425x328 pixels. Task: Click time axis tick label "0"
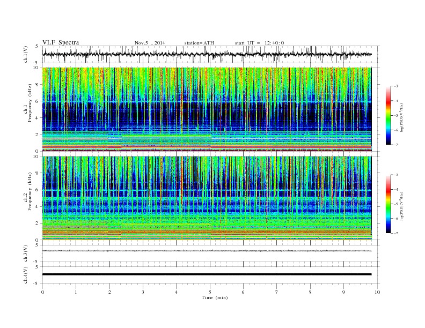(x=42, y=292)
